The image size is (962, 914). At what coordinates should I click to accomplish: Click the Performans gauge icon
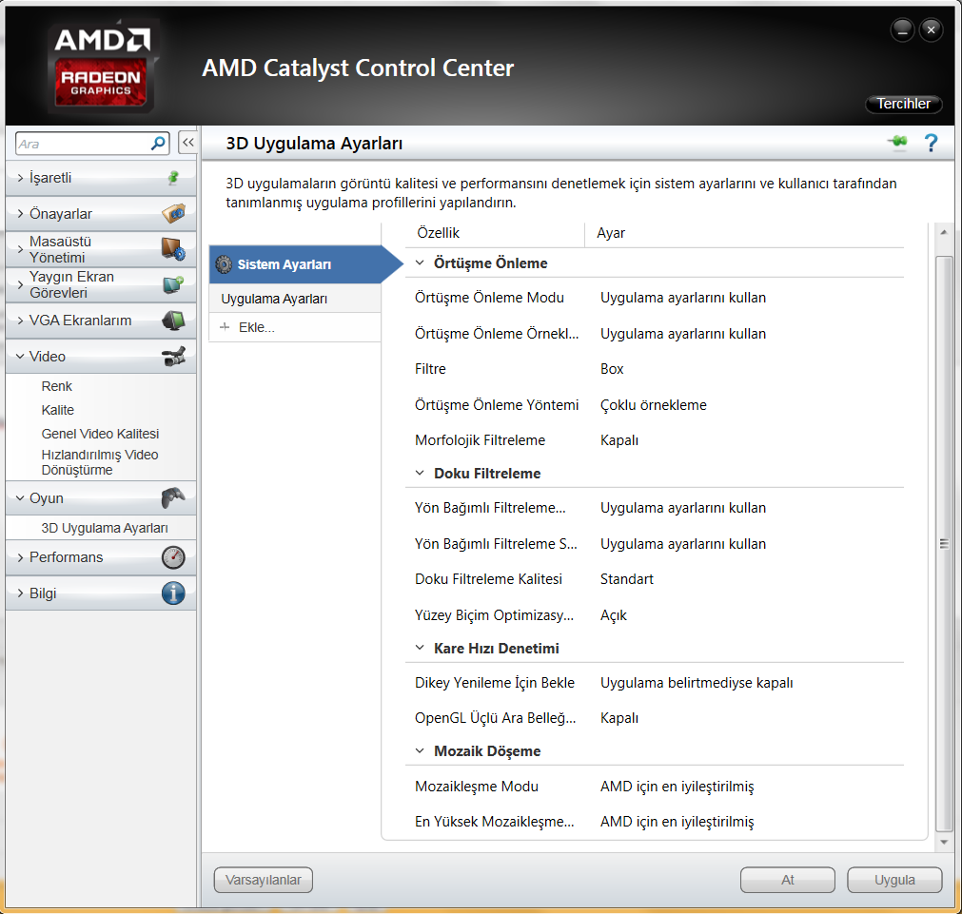(173, 557)
